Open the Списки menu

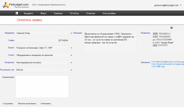[x=91, y=13]
